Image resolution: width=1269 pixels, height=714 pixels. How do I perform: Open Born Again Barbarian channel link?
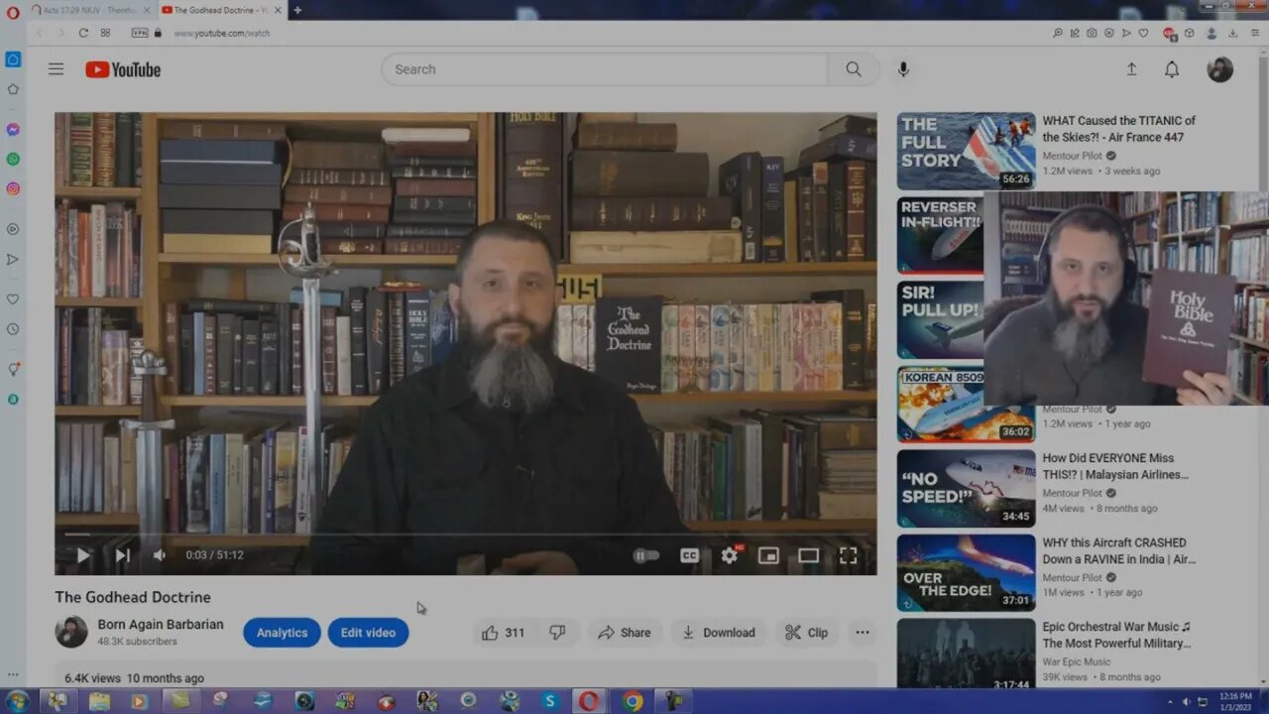pos(161,625)
